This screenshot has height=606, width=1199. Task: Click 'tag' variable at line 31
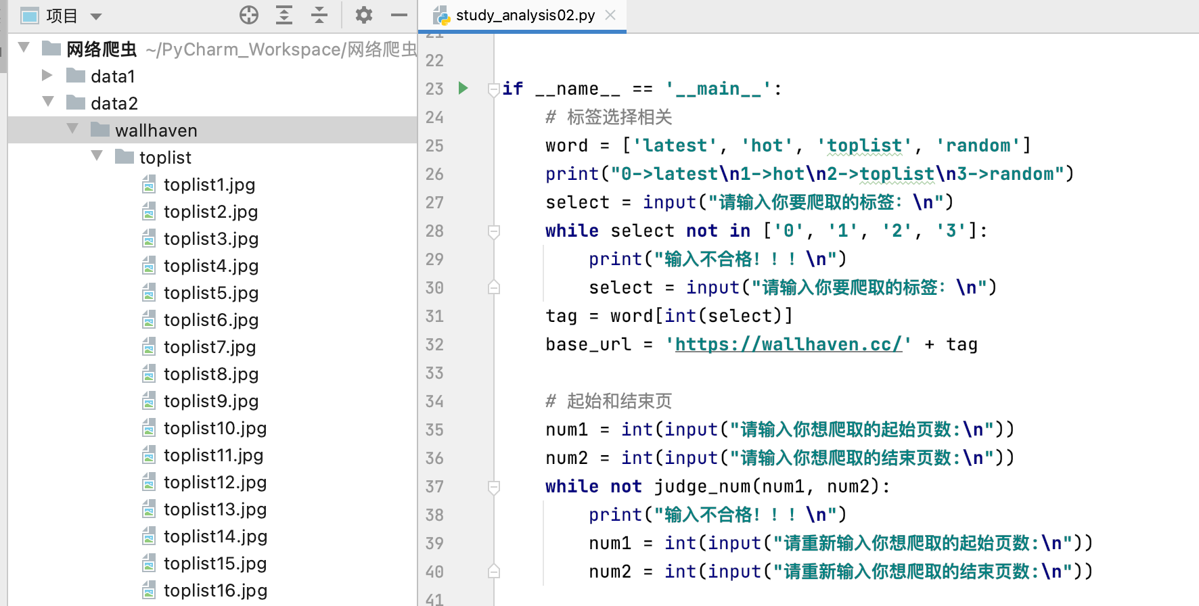(562, 316)
